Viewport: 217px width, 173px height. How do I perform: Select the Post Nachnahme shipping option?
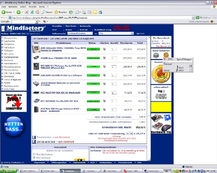click(34, 154)
